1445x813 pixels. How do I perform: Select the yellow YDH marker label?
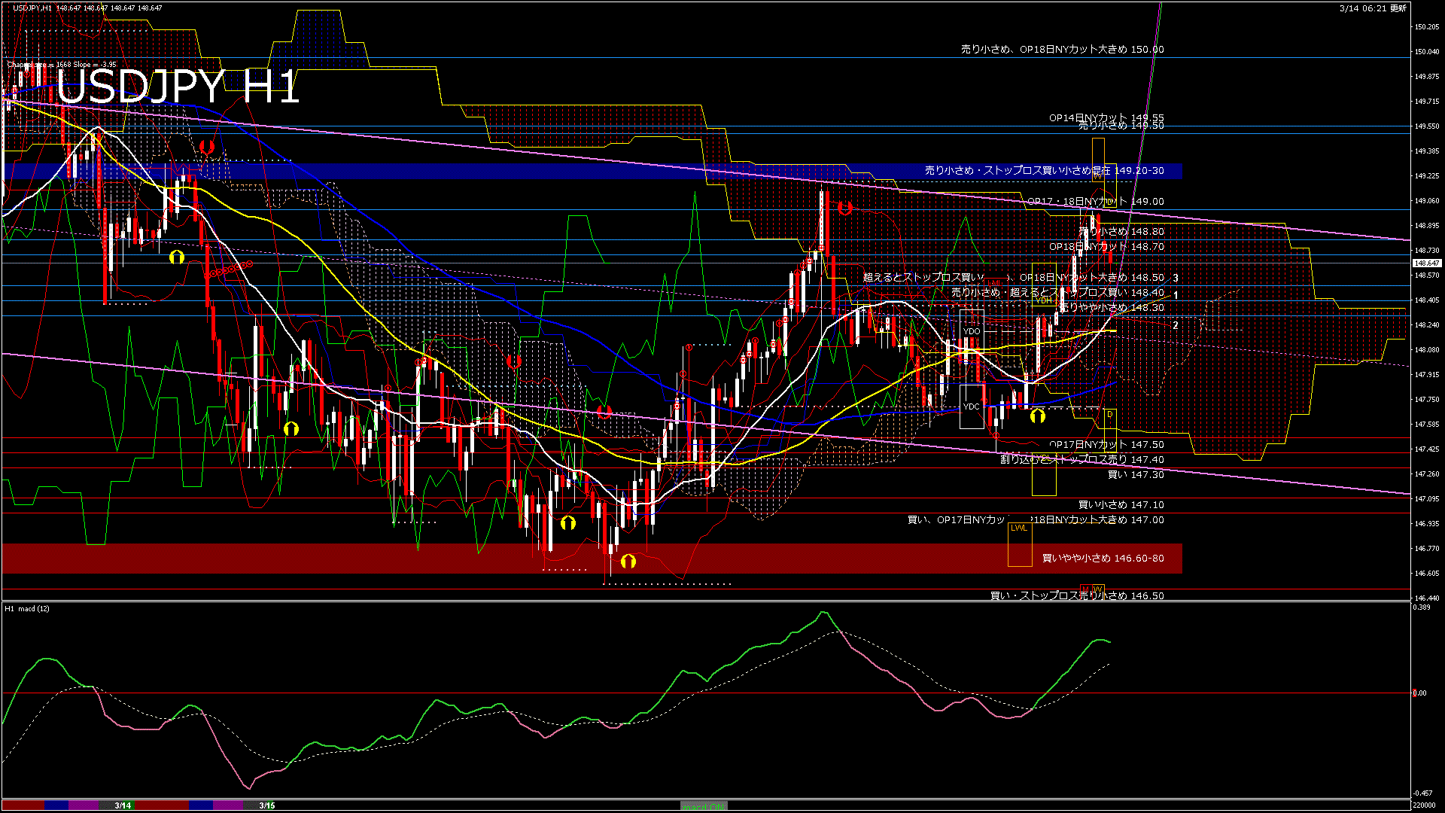1044,300
